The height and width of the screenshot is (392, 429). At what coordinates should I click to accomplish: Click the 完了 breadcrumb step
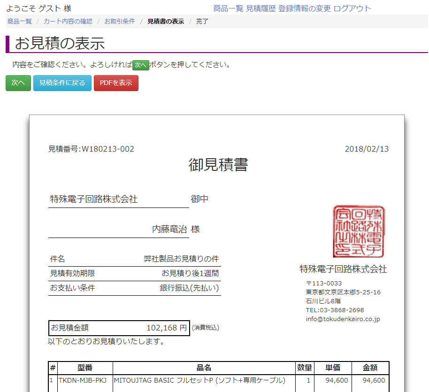(x=202, y=22)
